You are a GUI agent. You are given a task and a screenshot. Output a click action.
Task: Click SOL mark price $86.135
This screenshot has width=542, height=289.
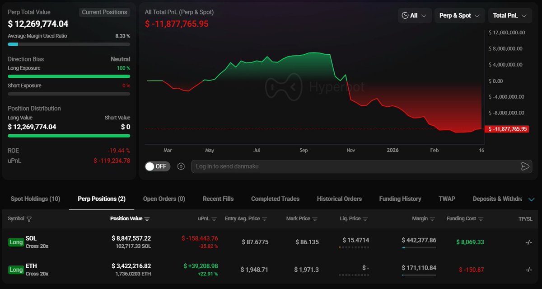click(307, 242)
